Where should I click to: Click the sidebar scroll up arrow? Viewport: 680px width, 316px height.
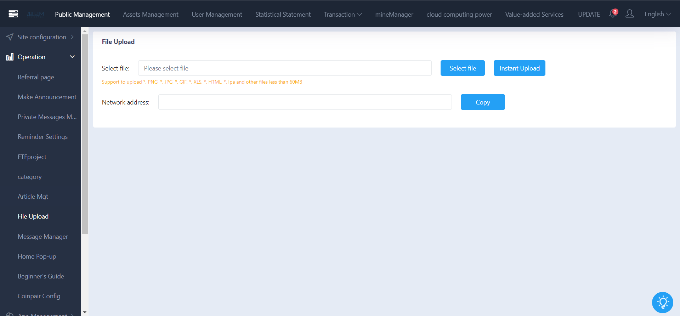[x=85, y=31]
